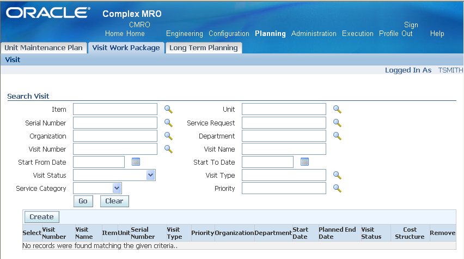Click the Create visit button
Viewport: 464px width, 259px height.
click(x=42, y=216)
